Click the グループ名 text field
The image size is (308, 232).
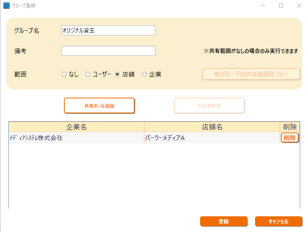coord(108,31)
